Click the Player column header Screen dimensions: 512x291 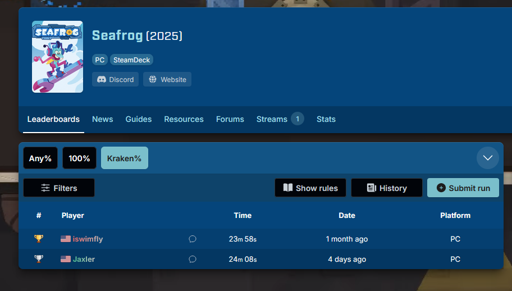pyautogui.click(x=73, y=215)
